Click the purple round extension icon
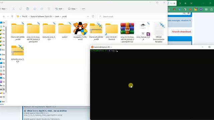Viewport: 214px width, 120px height. coord(201,9)
